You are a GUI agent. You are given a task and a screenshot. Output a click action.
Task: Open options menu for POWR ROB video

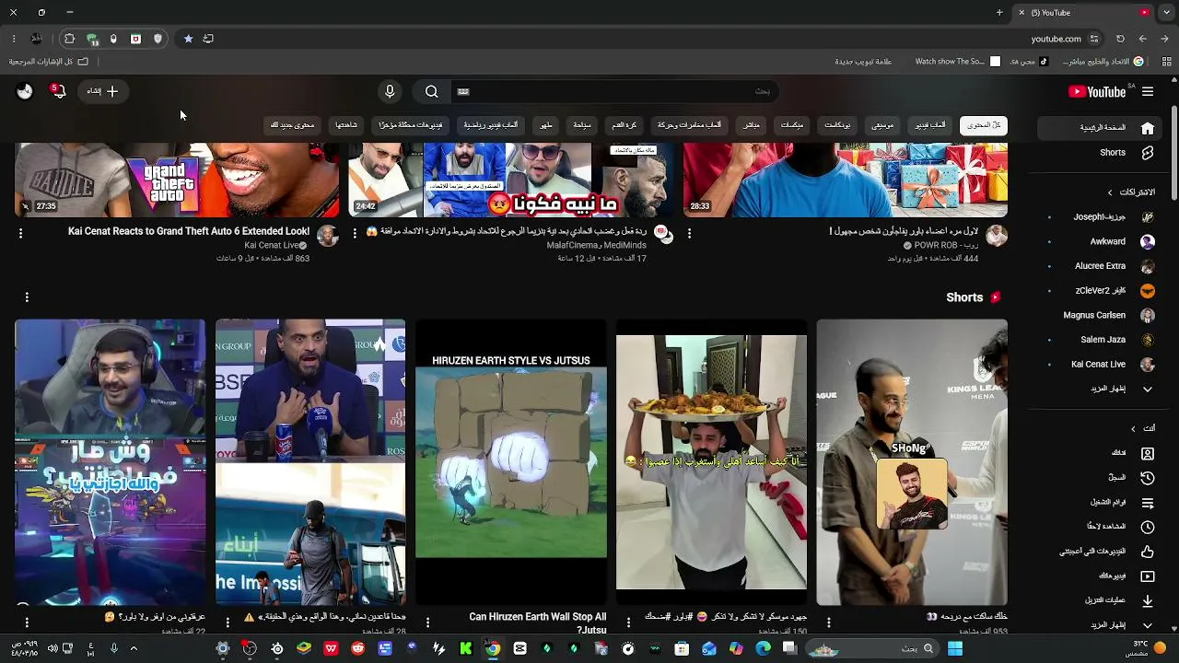click(x=689, y=233)
